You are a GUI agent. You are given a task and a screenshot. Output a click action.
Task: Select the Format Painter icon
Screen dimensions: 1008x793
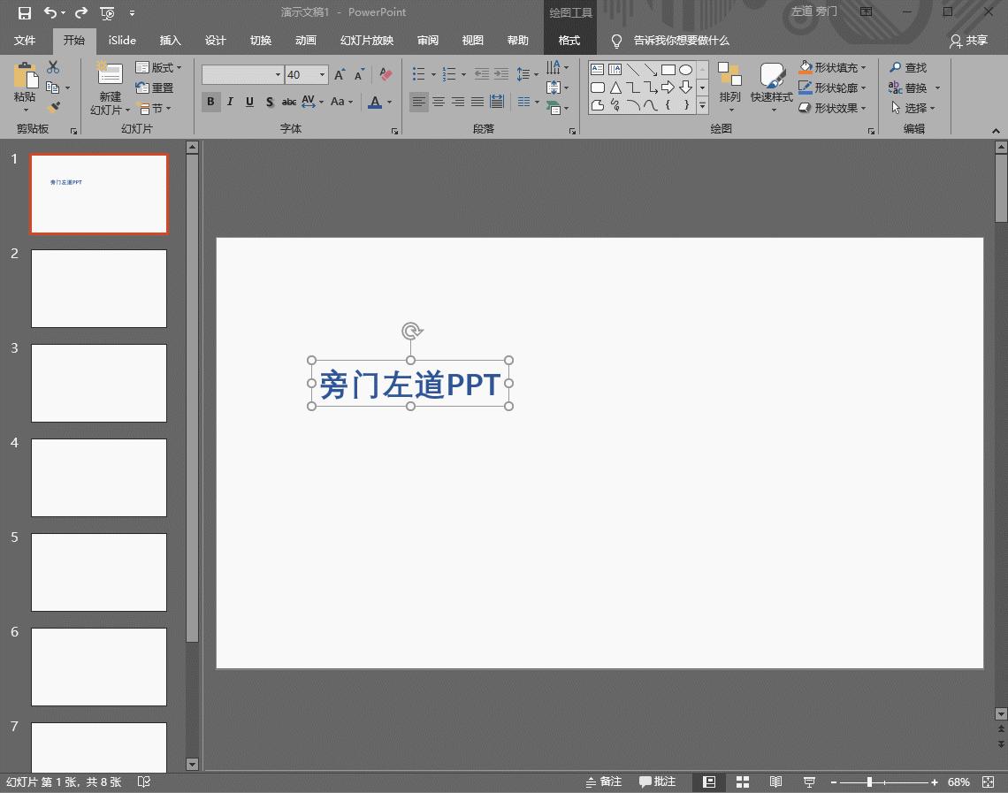[53, 107]
